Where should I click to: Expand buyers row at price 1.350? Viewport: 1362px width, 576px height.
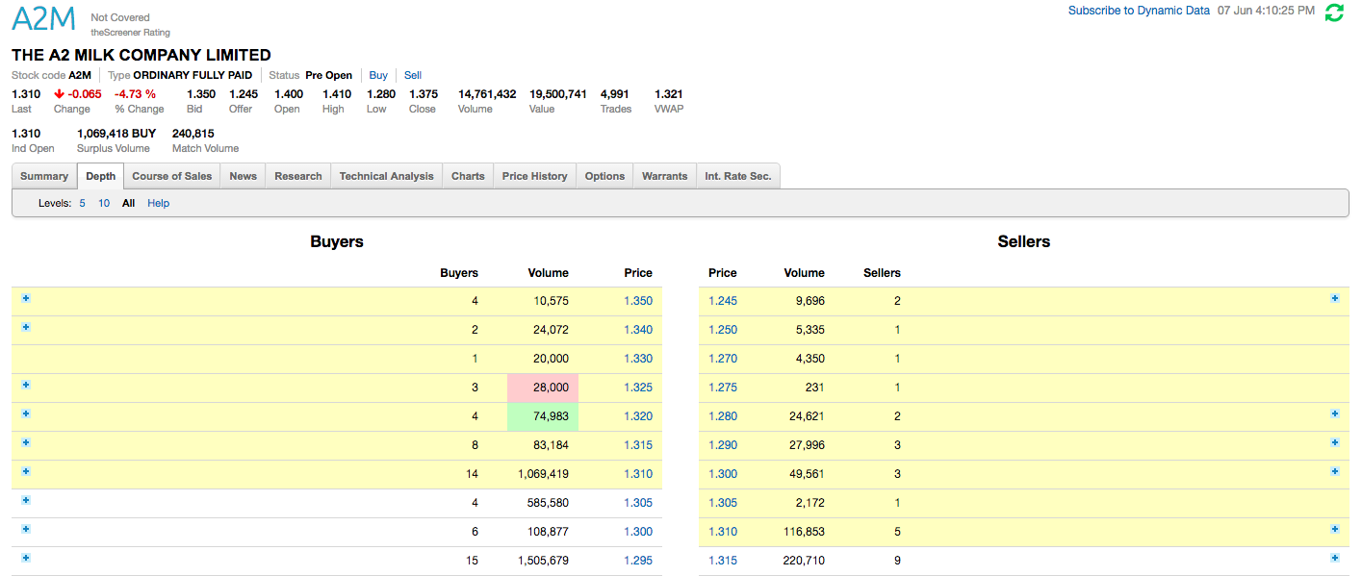(26, 298)
